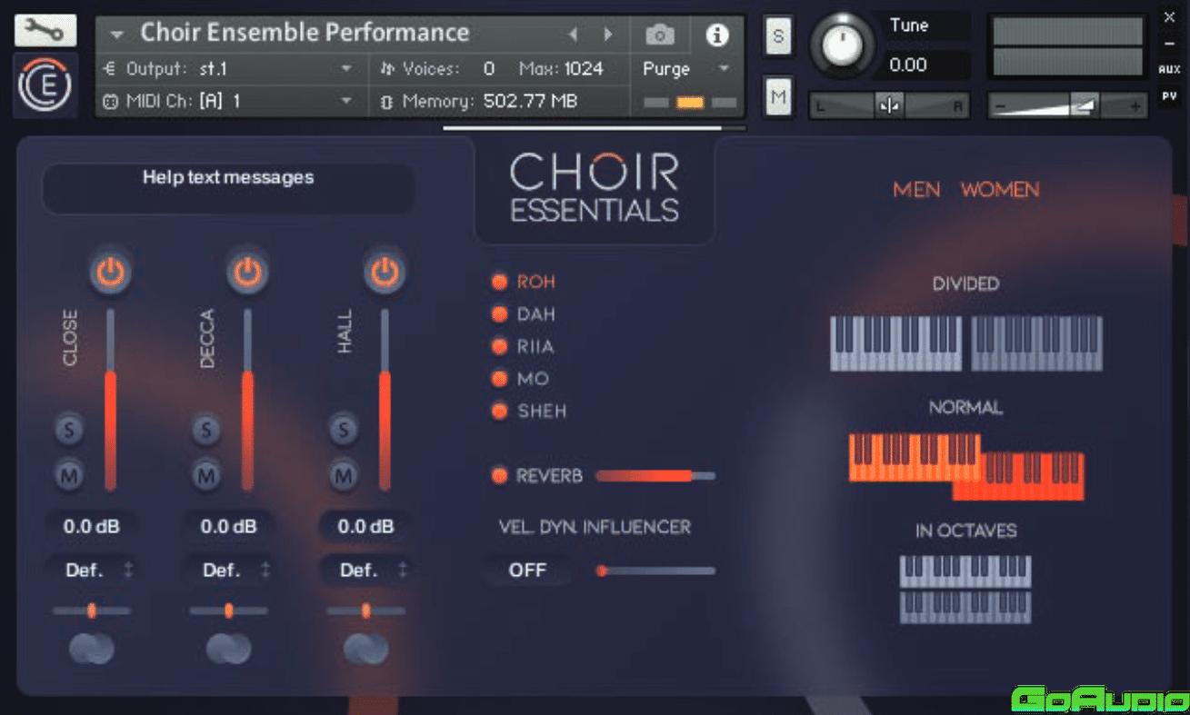Solo the CLOSE mic channel
Screen dimensions: 1190x715
69,430
